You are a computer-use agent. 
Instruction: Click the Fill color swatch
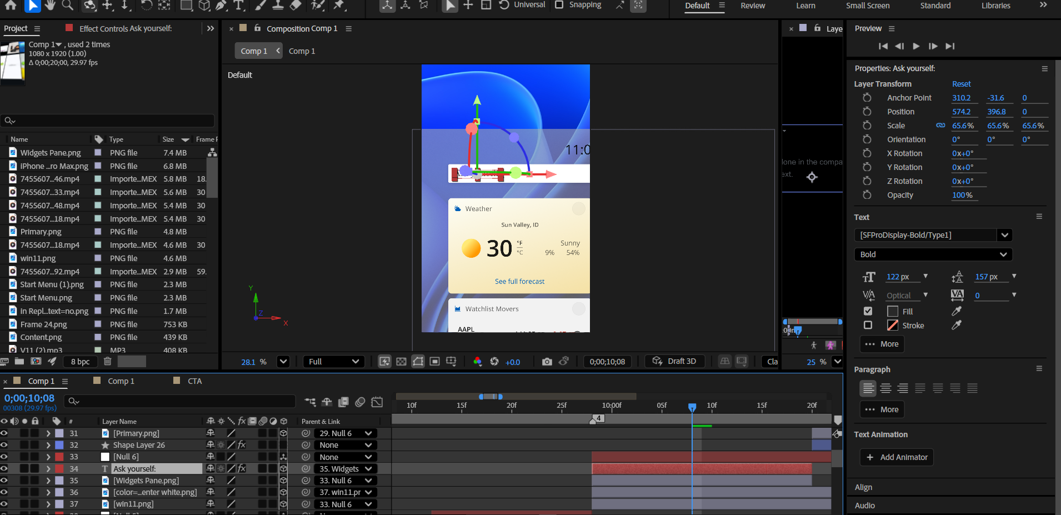pos(893,311)
